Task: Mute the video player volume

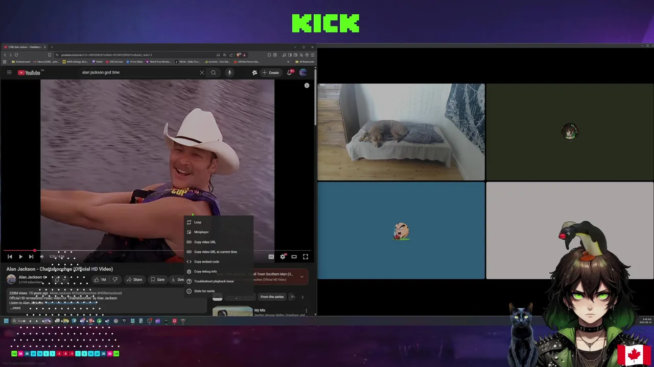Action: pyautogui.click(x=42, y=257)
